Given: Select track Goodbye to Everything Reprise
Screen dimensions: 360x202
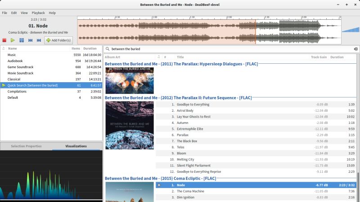Looking at the screenshot, I should point(256,171).
